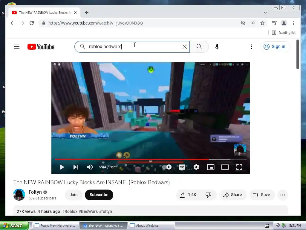Click the system tray clock 5:31 PM
Viewport: 306px width, 230px height.
pos(295,226)
